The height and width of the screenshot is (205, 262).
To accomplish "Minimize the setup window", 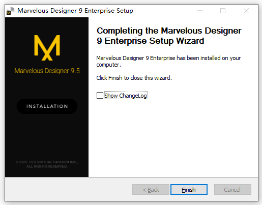I will [x=200, y=11].
